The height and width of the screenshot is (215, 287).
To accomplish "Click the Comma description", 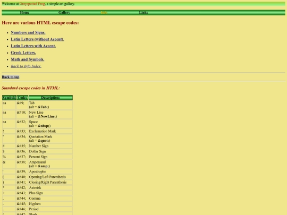I will tap(50, 199).
